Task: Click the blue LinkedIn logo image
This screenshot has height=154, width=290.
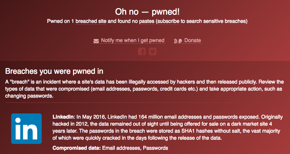Action: pos(27,128)
